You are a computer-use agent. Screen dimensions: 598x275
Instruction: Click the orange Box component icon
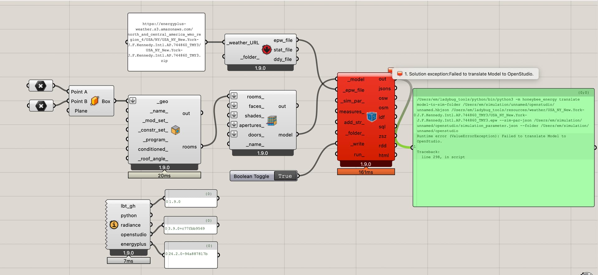pos(95,101)
